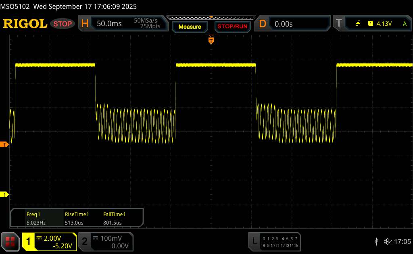Image resolution: width=413 pixels, height=254 pixels.
Task: Click the waveform memory overview bar
Action: point(211,17)
